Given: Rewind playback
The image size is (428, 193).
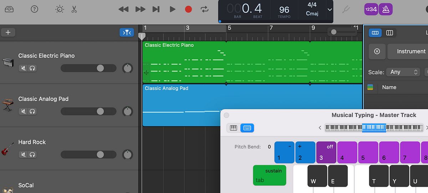Looking at the screenshot, I should click(123, 9).
